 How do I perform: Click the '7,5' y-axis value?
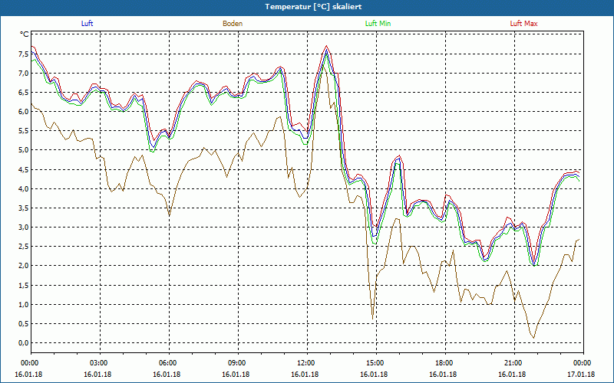click(24, 54)
